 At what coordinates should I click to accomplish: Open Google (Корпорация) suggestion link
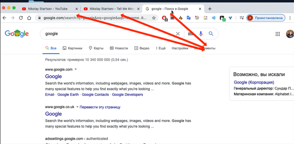254,82
